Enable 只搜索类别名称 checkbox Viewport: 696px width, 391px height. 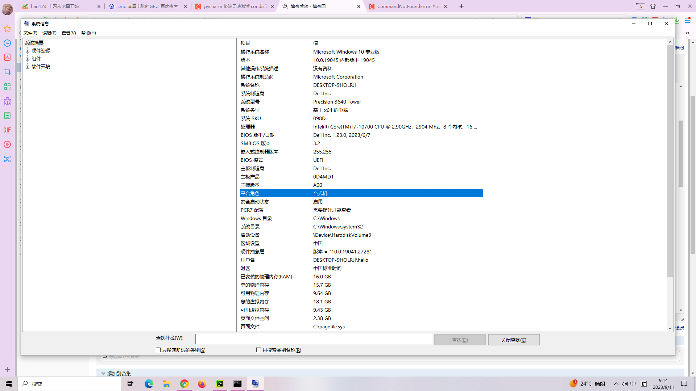(x=258, y=350)
